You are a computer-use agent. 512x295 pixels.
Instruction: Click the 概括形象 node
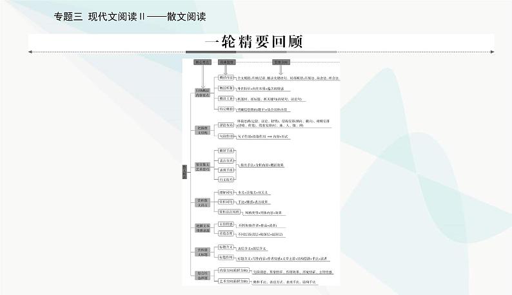tap(226, 88)
